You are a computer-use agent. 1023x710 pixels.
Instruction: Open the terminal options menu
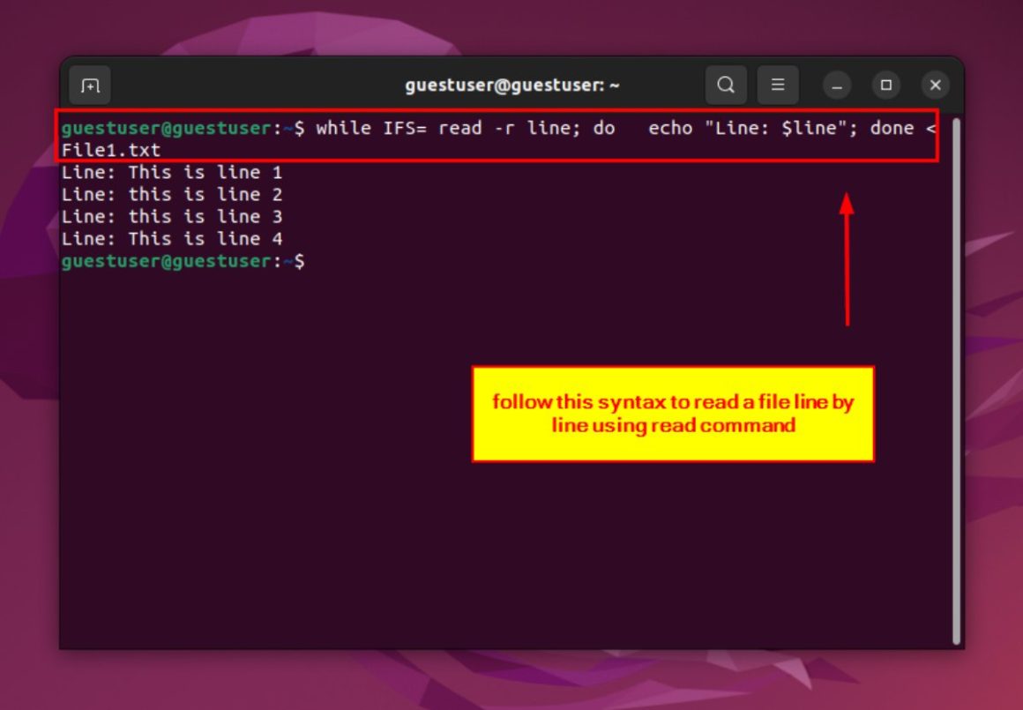(x=778, y=84)
